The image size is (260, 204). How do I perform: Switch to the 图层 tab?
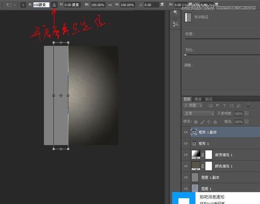click(187, 99)
